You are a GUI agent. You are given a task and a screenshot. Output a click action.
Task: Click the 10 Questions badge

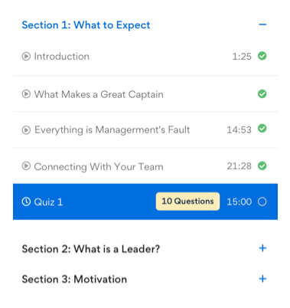[x=187, y=202]
